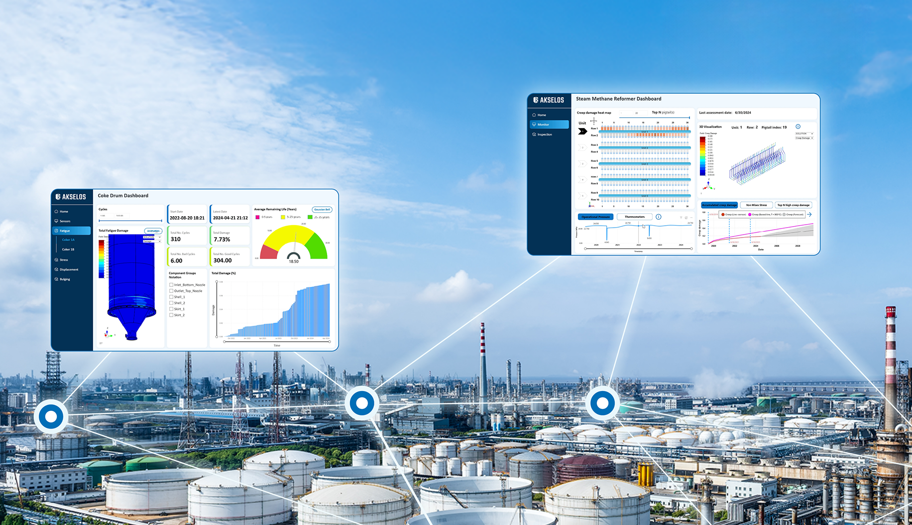Click the Top N pigtails slider handle
Image resolution: width=912 pixels, height=525 pixels.
(689, 118)
